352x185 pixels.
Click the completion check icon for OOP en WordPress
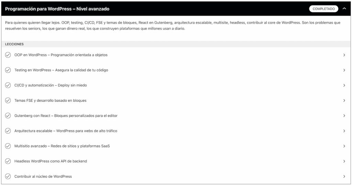pyautogui.click(x=8, y=55)
